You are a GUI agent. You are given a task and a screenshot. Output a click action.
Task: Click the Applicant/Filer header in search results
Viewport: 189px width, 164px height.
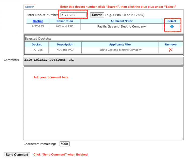tap(121, 21)
